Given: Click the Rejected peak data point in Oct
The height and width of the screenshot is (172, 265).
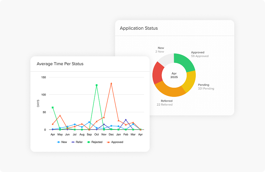Looking at the screenshot, I should tap(96, 85).
